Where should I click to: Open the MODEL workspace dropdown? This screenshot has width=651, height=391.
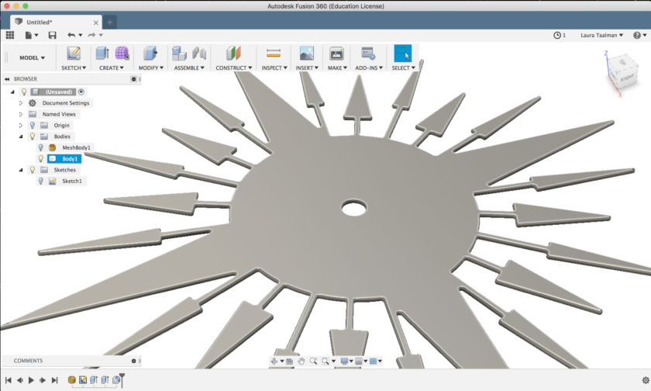click(32, 57)
